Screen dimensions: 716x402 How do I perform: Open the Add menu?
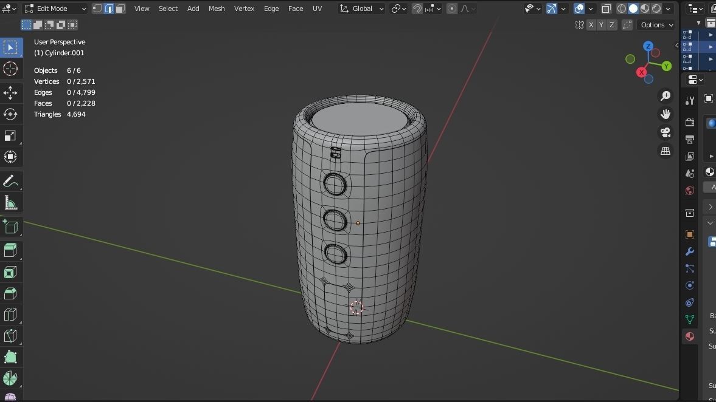click(x=193, y=9)
